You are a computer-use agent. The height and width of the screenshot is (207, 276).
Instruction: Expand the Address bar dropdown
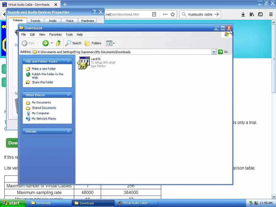[x=214, y=52]
